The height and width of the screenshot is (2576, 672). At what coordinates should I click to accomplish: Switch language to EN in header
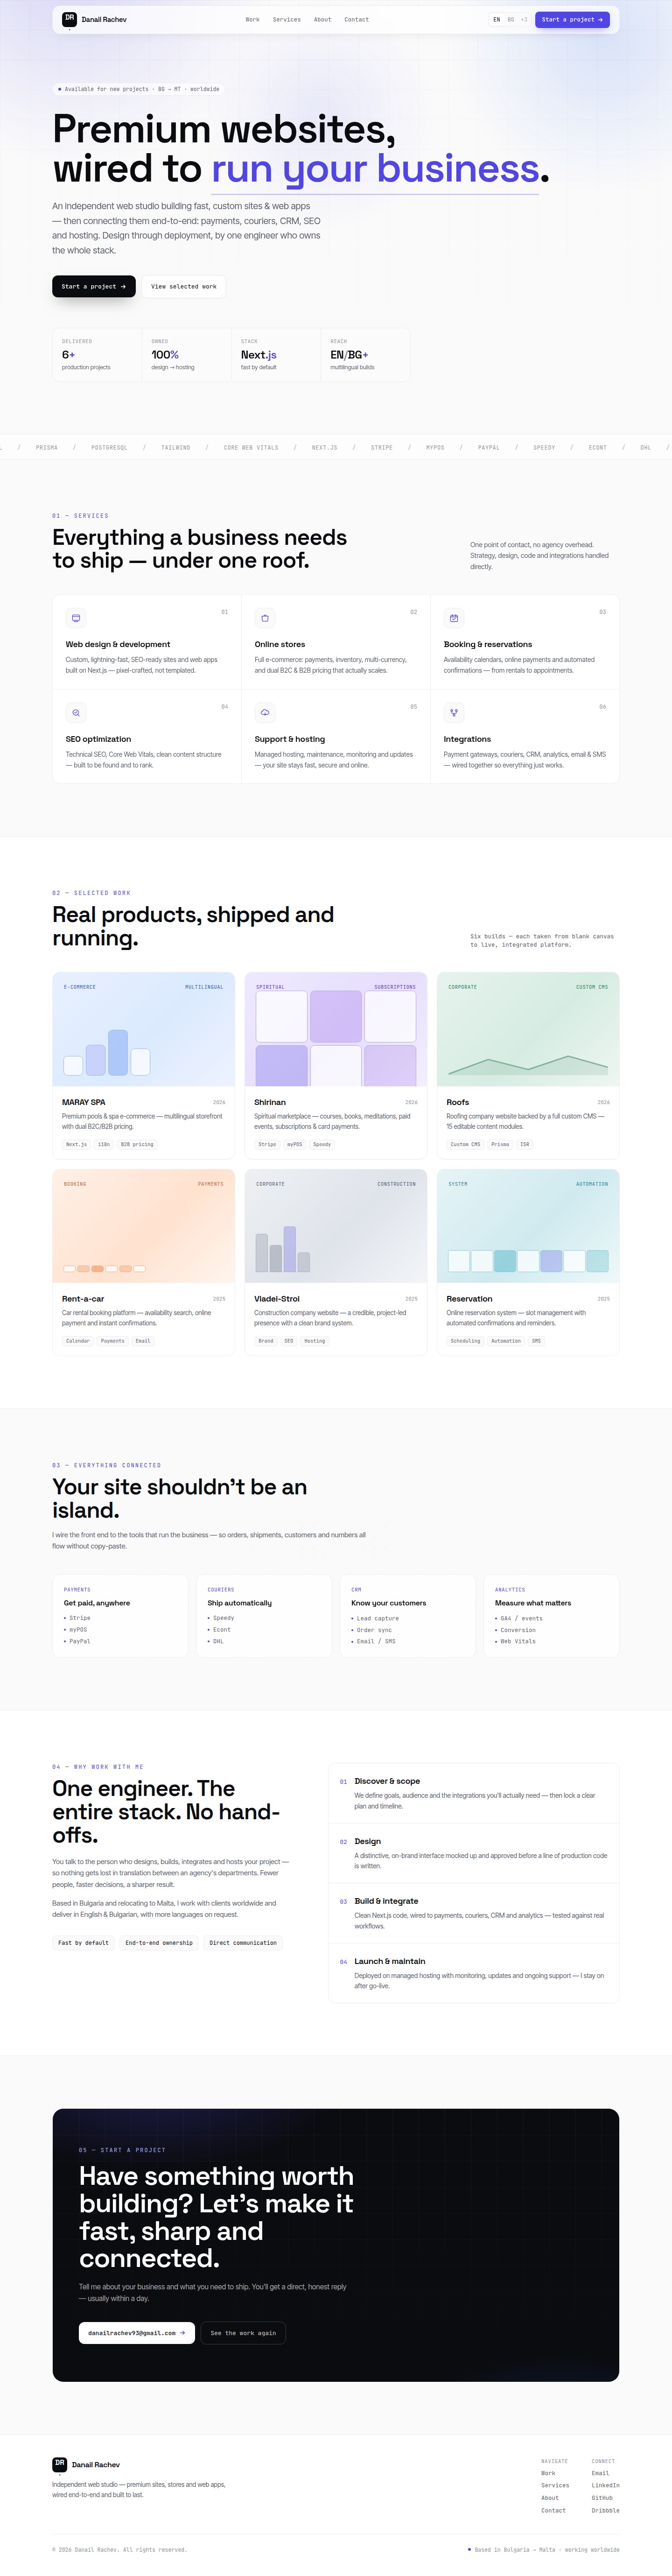(496, 19)
